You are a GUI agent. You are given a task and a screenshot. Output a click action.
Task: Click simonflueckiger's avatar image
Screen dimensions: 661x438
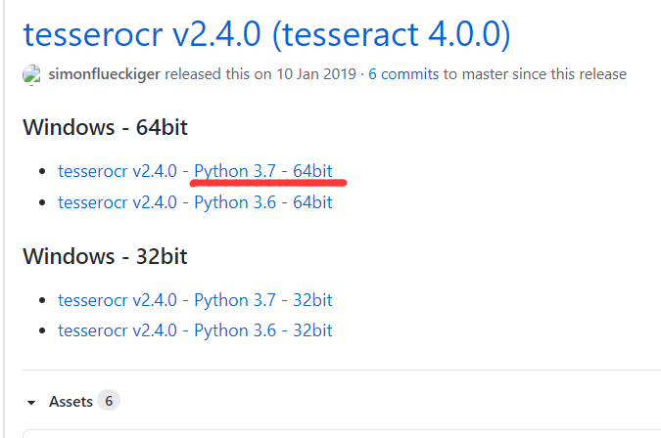click(31, 75)
